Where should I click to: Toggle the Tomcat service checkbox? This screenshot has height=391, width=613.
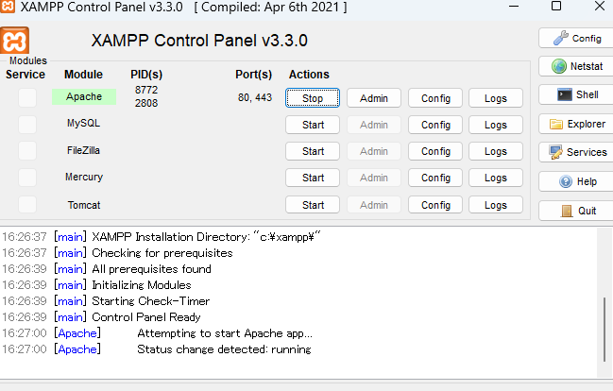click(27, 205)
